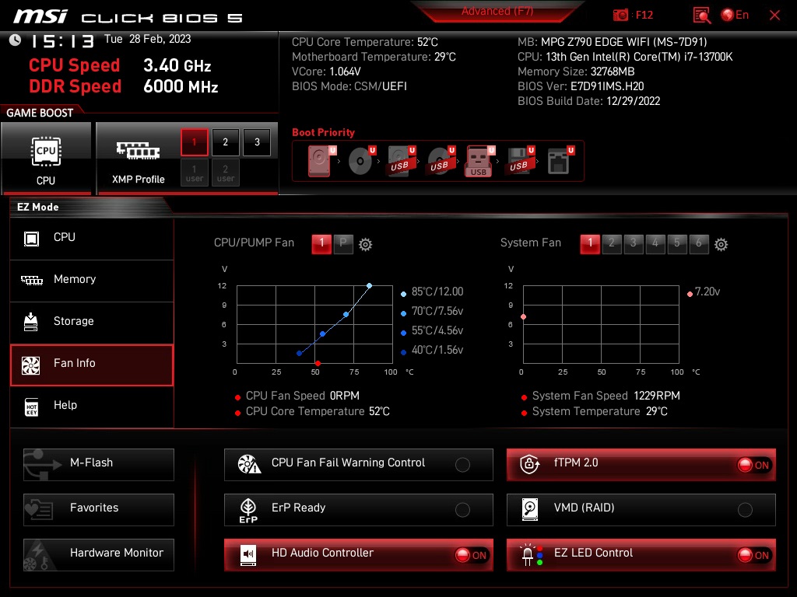Click the 85°C/12.00 legend entry
Viewport: 797px width, 597px height.
(x=433, y=292)
